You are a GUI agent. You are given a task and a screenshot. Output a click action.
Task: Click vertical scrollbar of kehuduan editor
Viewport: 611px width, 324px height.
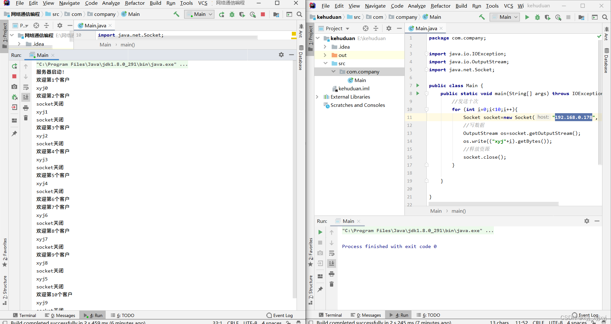(x=600, y=102)
